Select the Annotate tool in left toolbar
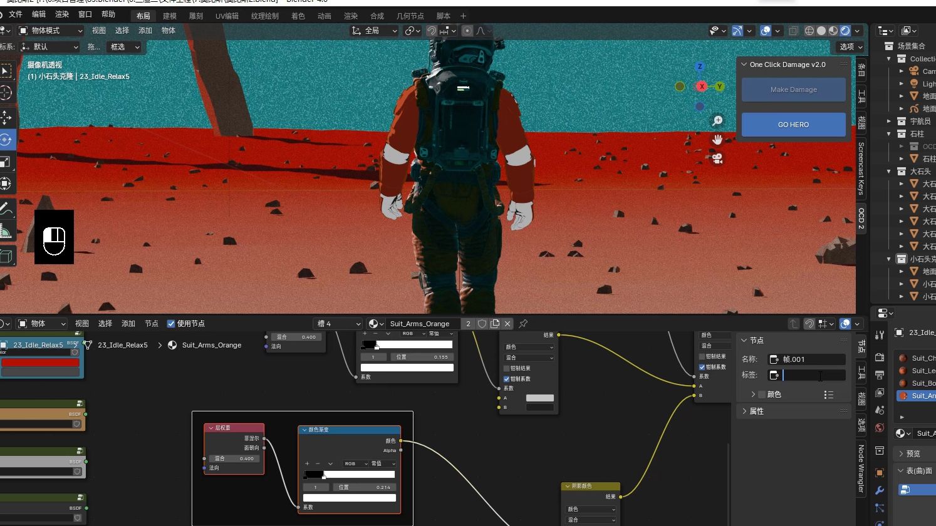This screenshot has width=936, height=526. pos(6,210)
